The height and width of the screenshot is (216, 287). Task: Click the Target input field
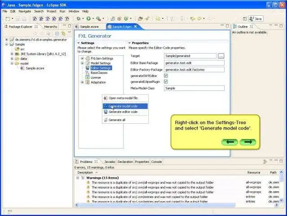tap(190, 56)
